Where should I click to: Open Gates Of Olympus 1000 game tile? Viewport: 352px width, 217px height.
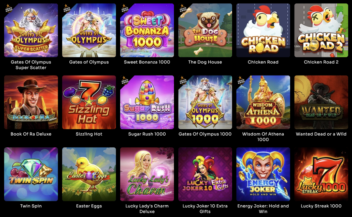(205, 102)
